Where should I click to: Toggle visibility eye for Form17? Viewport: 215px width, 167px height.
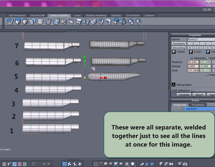pyautogui.click(x=182, y=109)
